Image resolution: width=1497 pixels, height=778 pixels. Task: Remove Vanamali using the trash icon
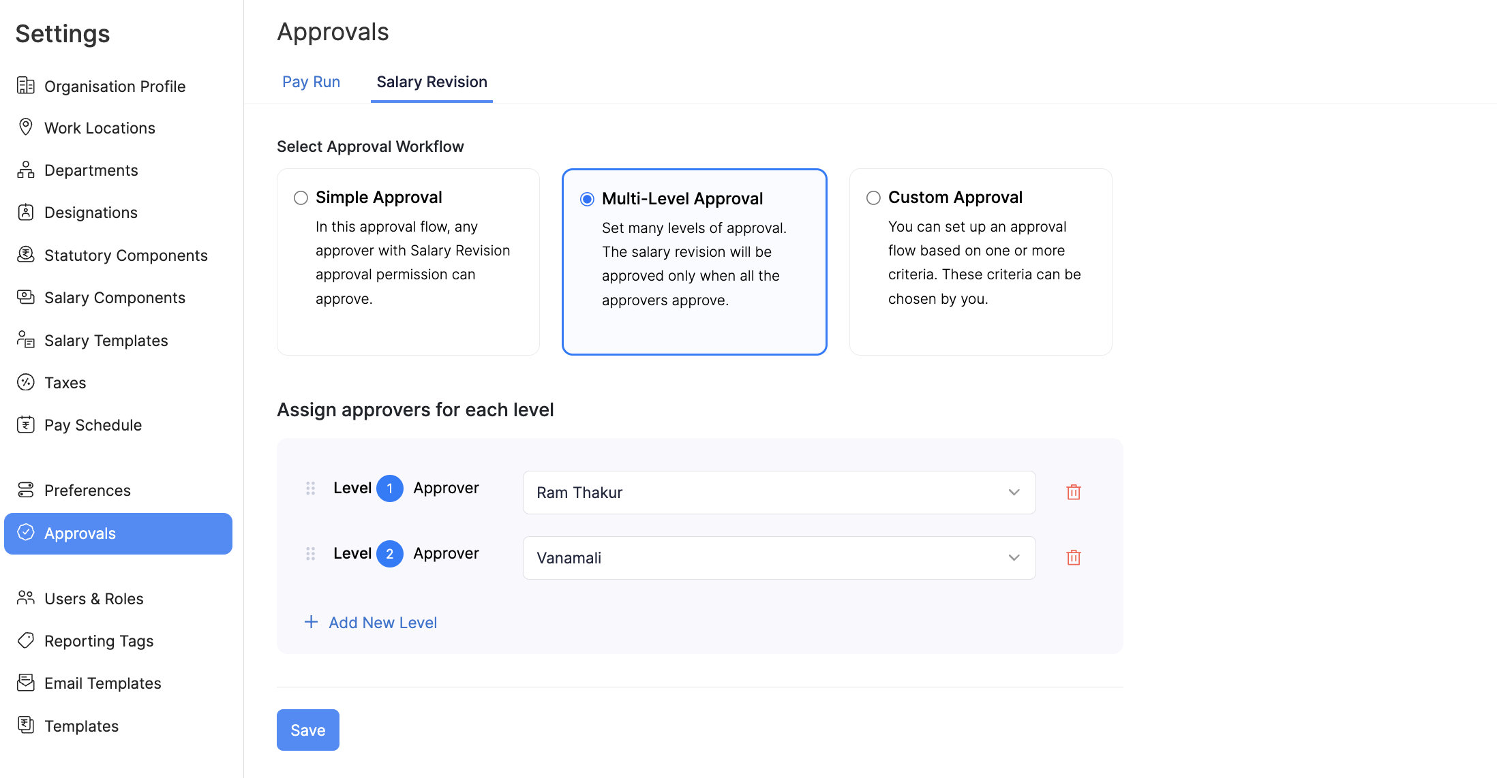[x=1073, y=557]
